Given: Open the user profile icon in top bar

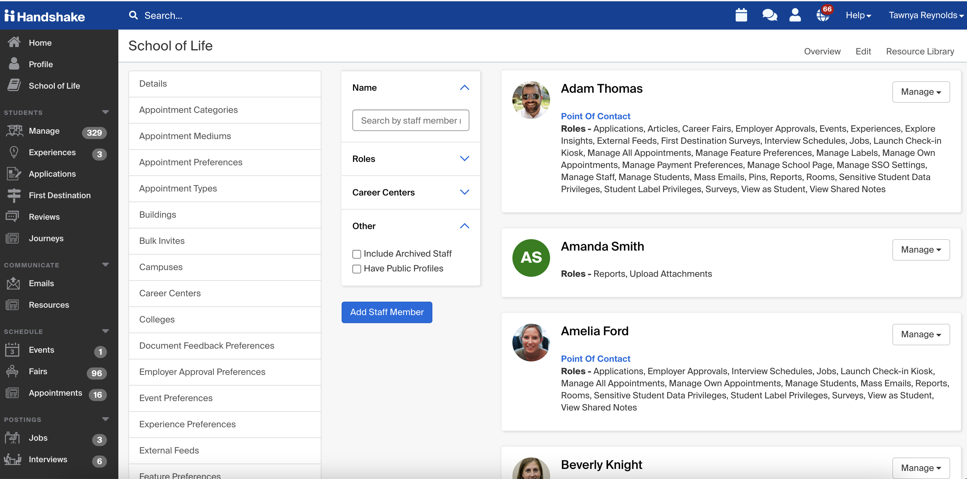Looking at the screenshot, I should [x=795, y=15].
